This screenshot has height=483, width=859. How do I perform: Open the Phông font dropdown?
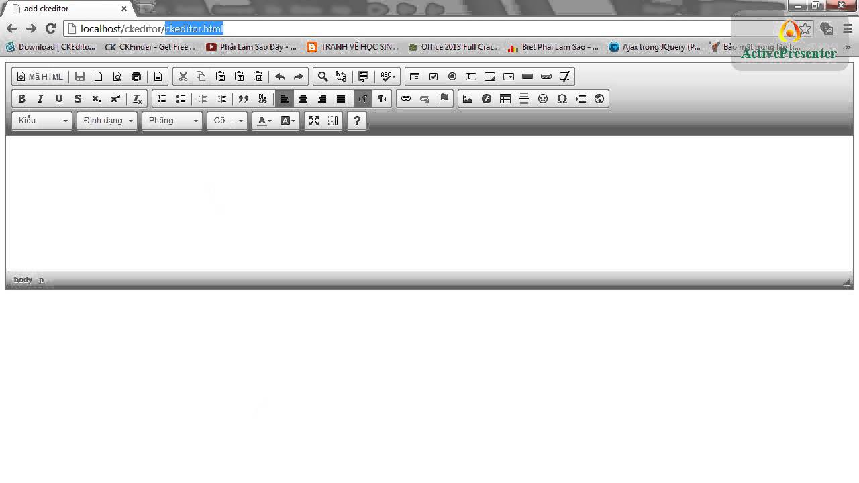172,121
